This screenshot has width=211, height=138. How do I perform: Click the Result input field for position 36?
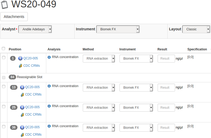click(x=166, y=128)
